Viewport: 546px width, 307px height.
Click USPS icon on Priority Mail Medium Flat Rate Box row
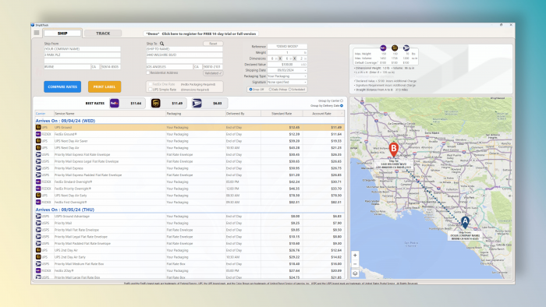(x=38, y=264)
